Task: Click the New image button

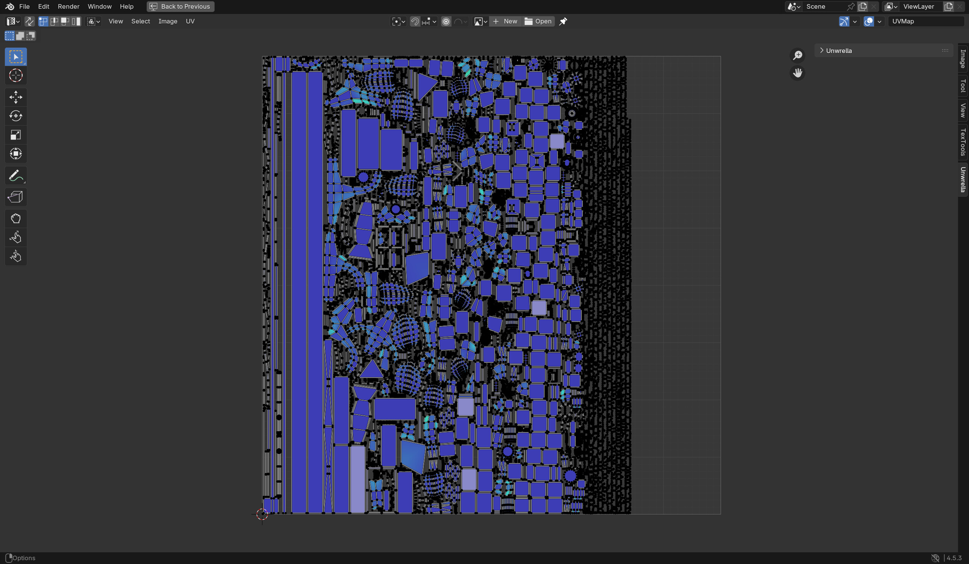Action: (506, 22)
